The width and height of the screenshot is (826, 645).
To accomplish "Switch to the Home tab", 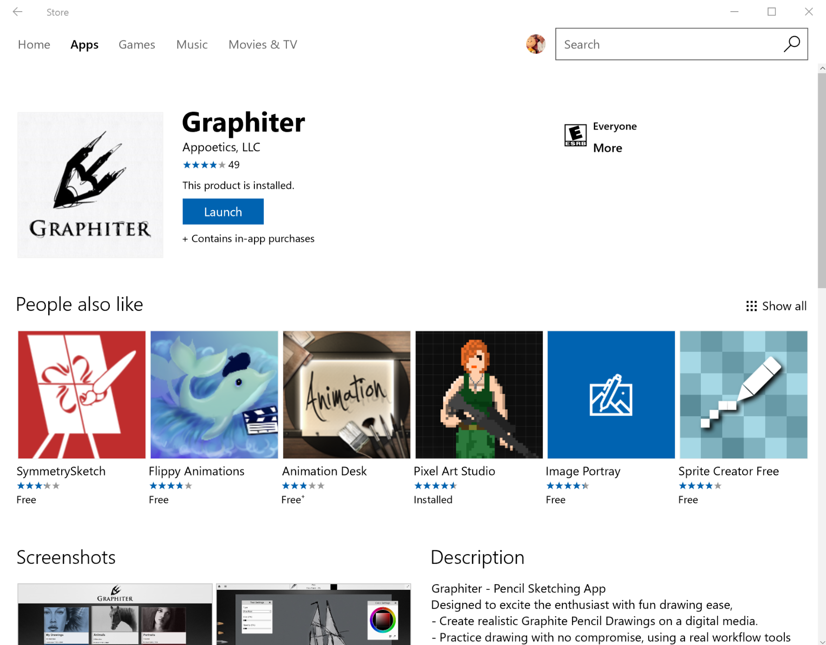I will click(34, 45).
